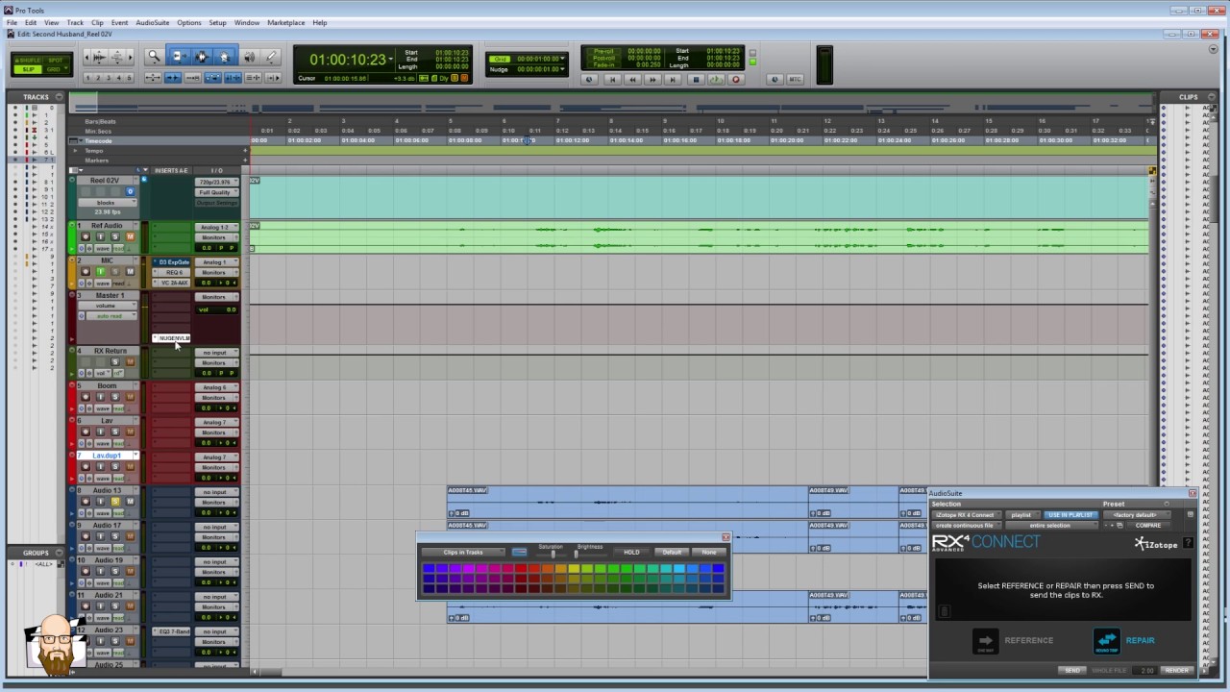Click the audio waveform zoom icon

coord(99,57)
